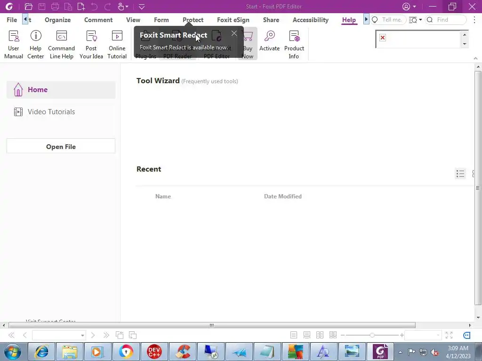Screen dimensions: 482x361
Task: Switch to the Share tab
Action: pyautogui.click(x=271, y=20)
